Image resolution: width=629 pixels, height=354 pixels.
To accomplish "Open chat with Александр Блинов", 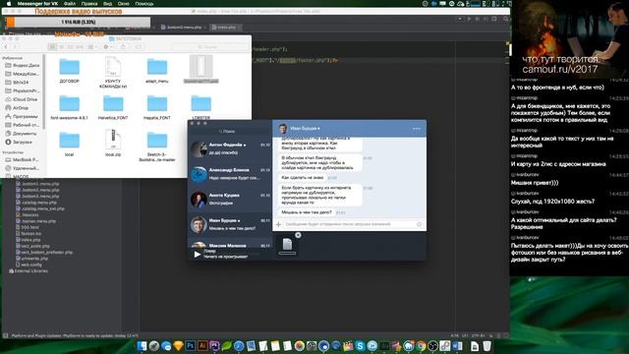I will (x=230, y=174).
